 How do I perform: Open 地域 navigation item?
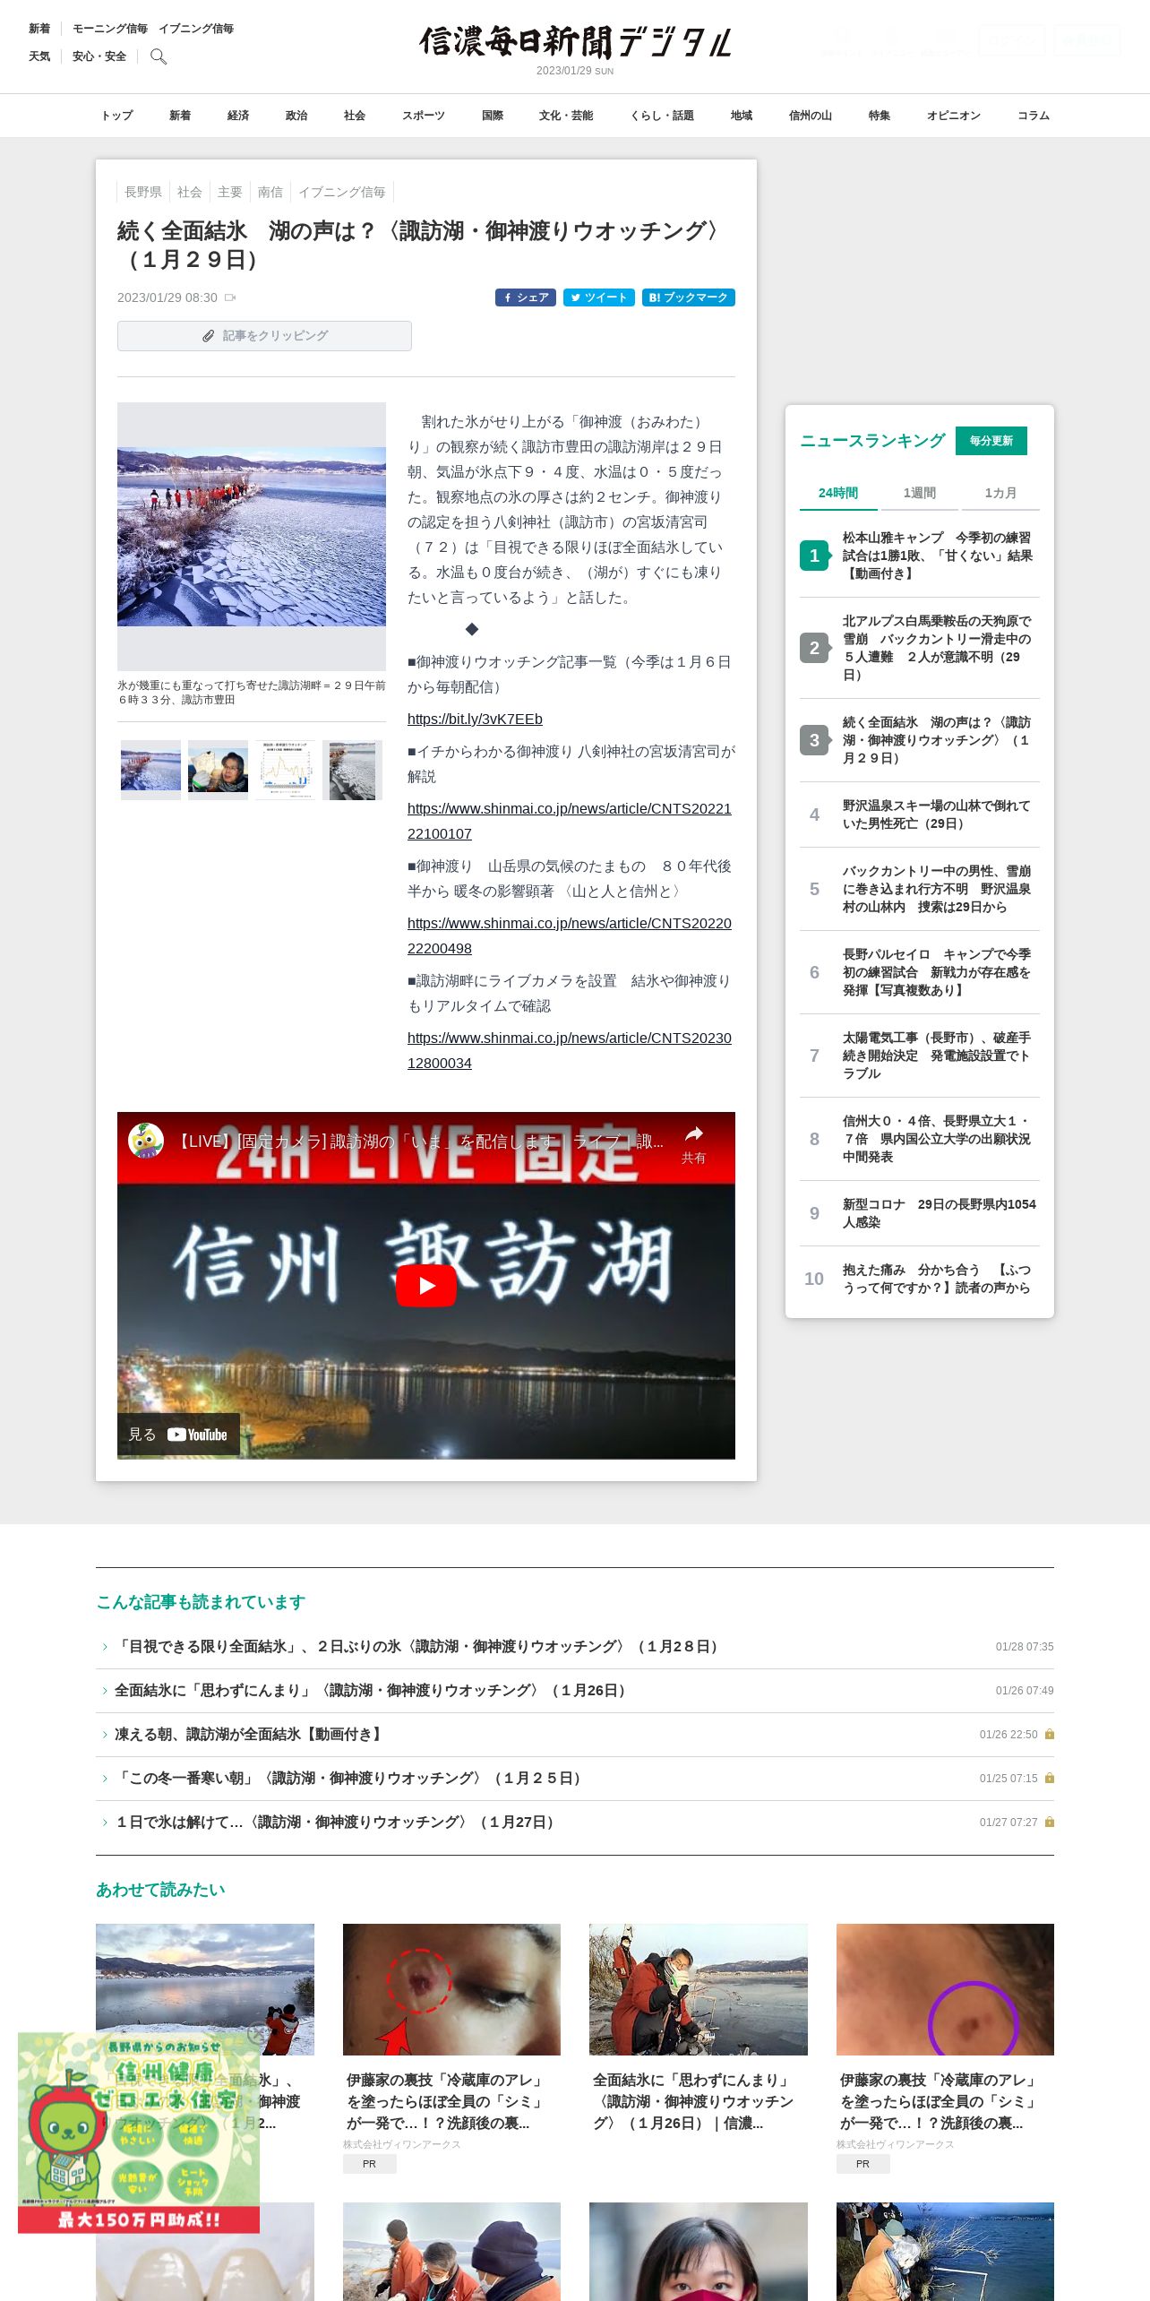click(742, 116)
